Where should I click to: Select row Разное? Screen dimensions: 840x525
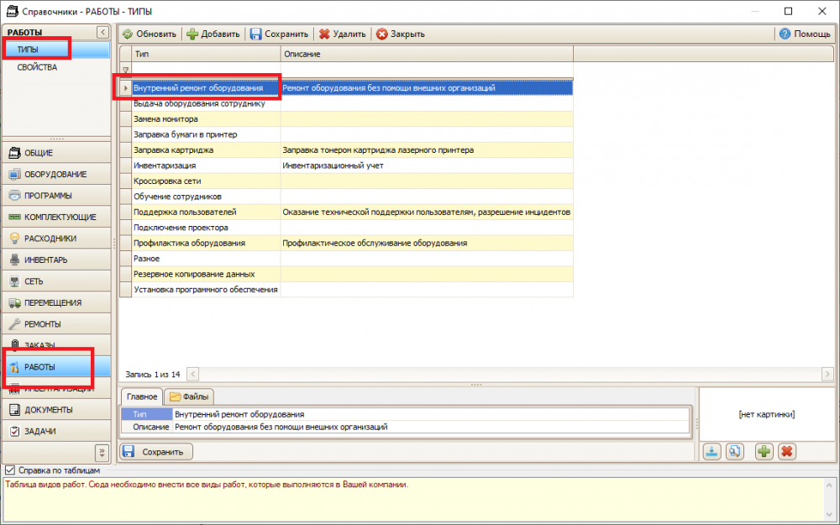[x=346, y=259]
